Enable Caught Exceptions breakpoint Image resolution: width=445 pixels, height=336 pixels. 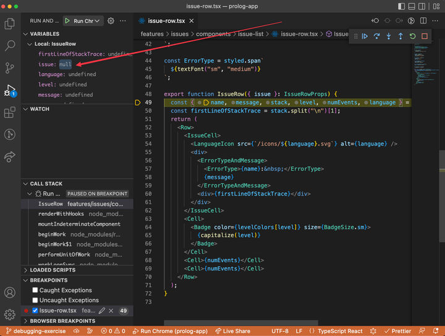coord(35,290)
